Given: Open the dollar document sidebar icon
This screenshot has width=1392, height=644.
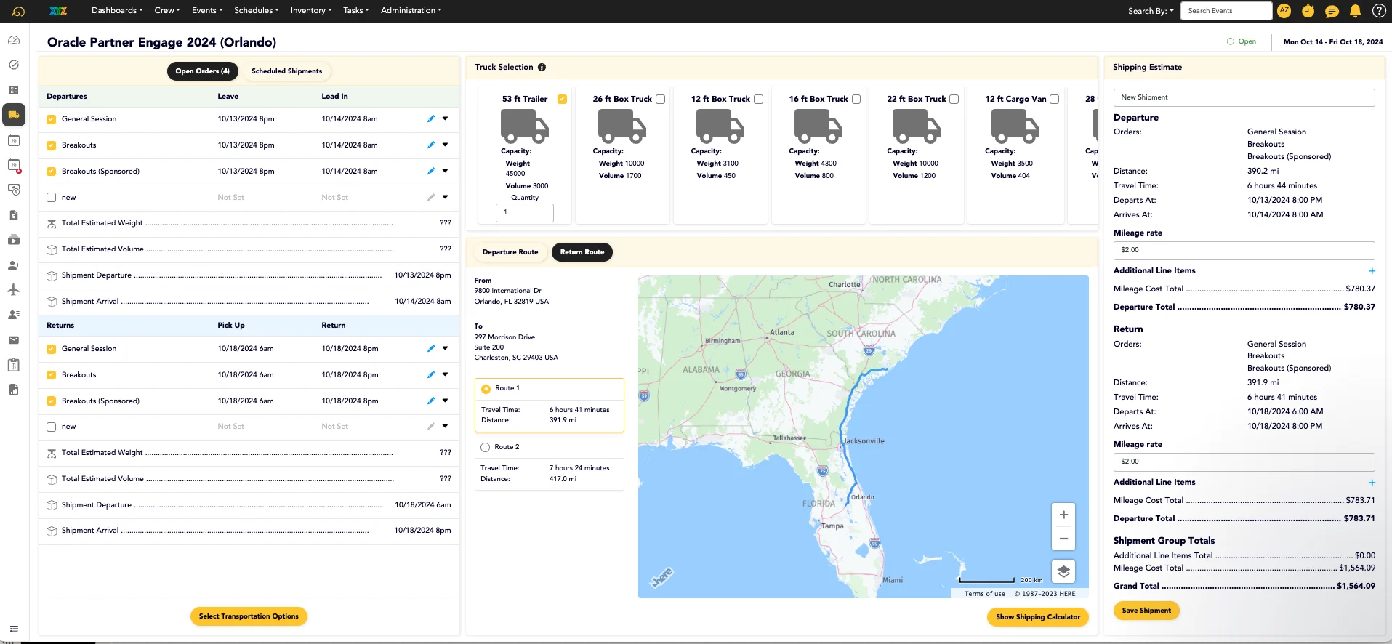Looking at the screenshot, I should point(14,215).
